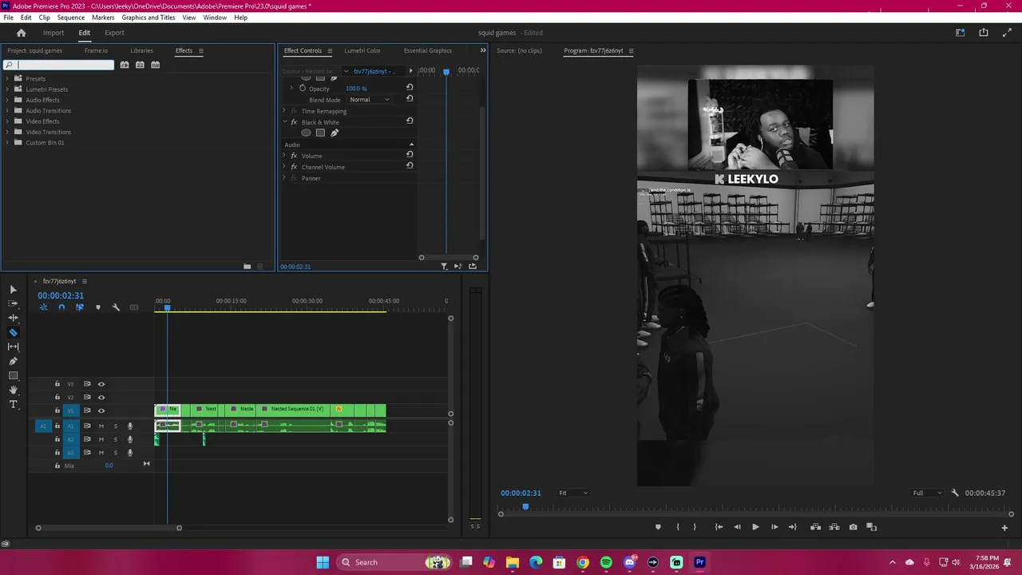Select the Hand tool
The height and width of the screenshot is (575, 1022).
[x=13, y=390]
